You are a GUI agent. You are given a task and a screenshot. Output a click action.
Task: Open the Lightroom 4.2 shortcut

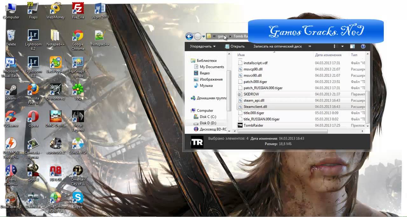pos(33,40)
